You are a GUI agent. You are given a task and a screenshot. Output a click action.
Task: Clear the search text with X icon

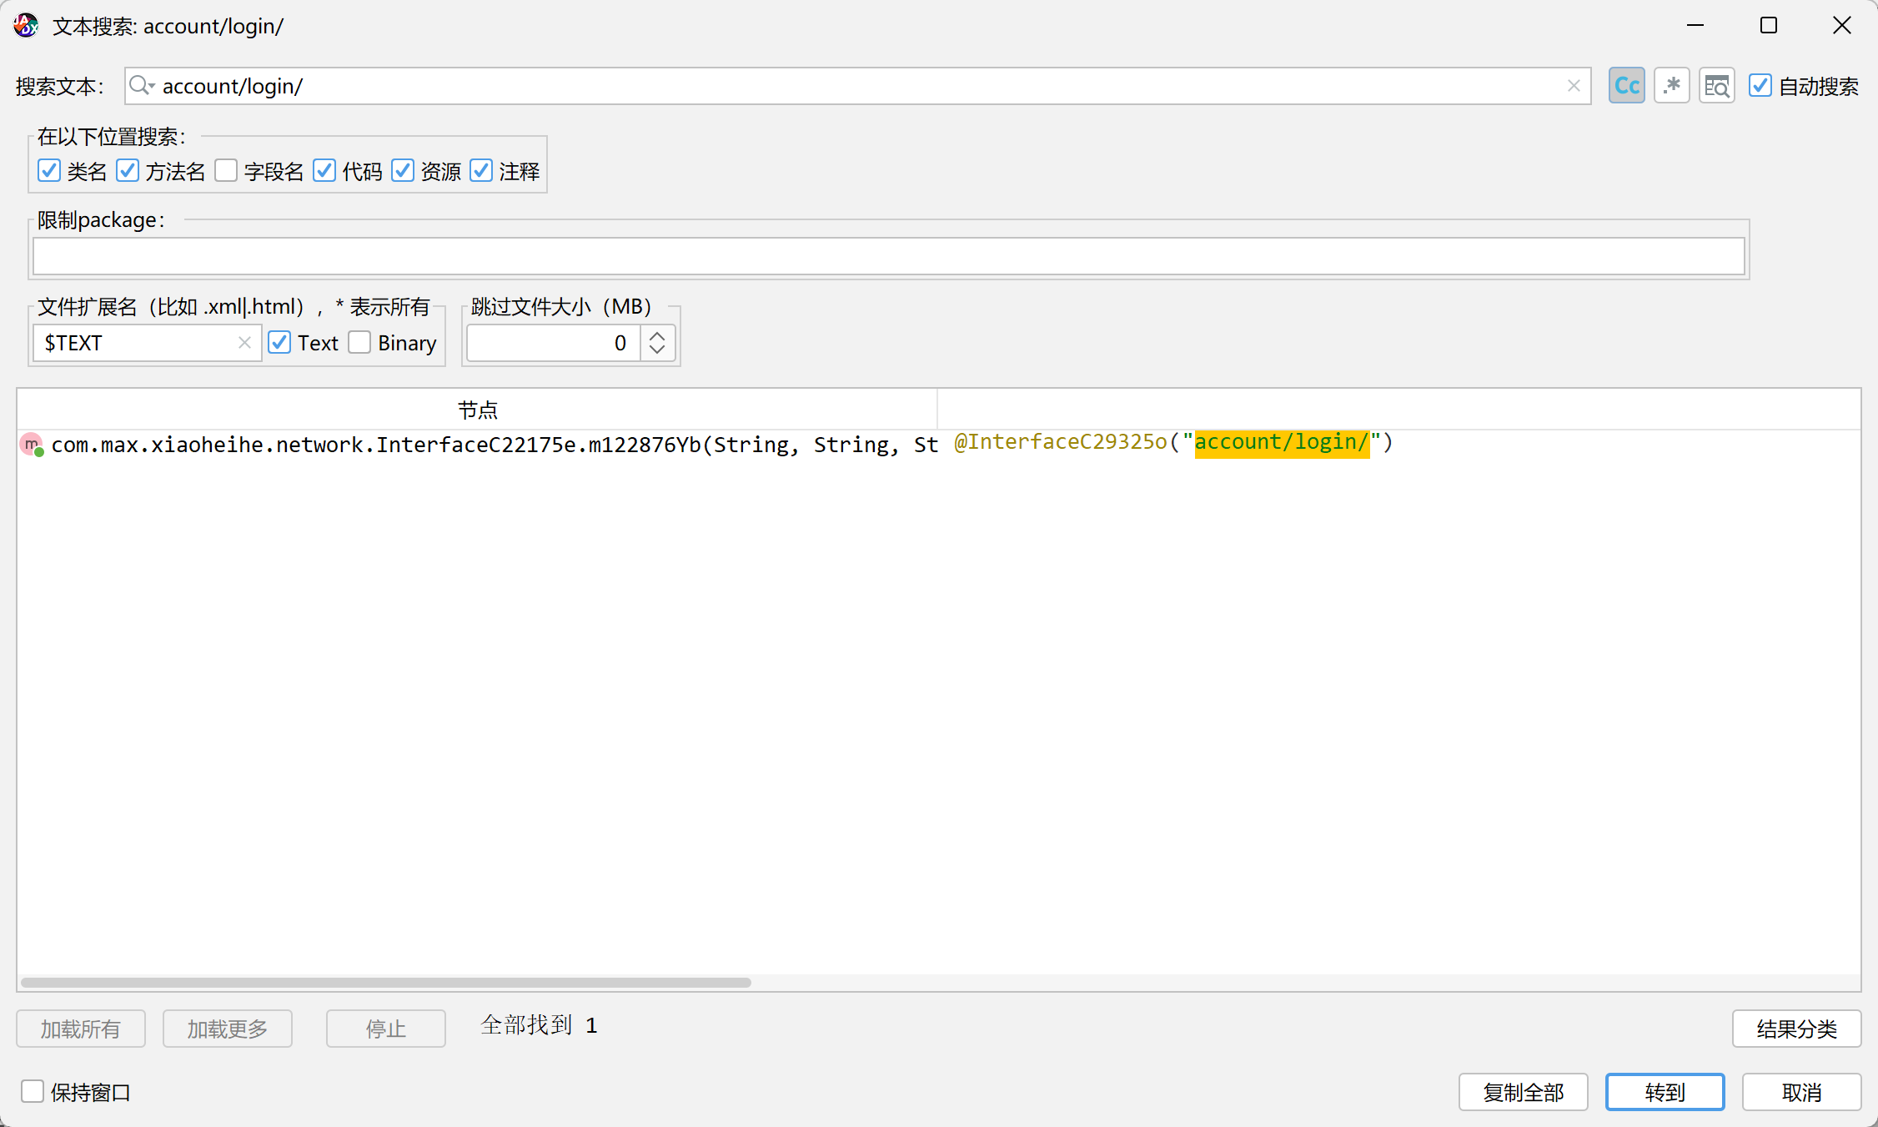click(x=1574, y=86)
